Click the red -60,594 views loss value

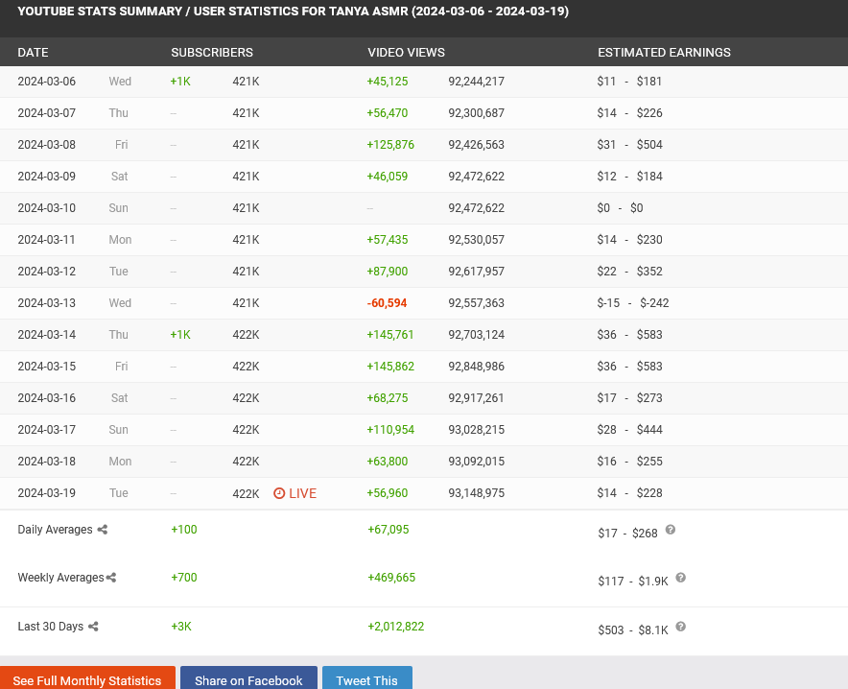(387, 303)
